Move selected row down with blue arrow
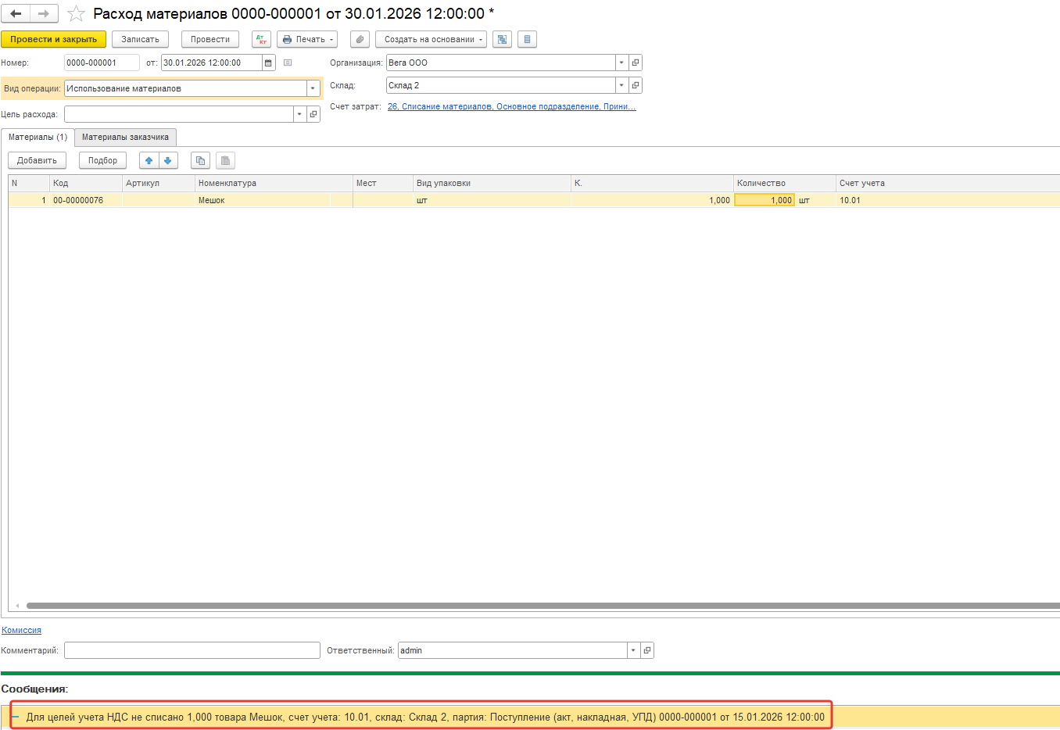Image resolution: width=1060 pixels, height=730 pixels. [168, 160]
